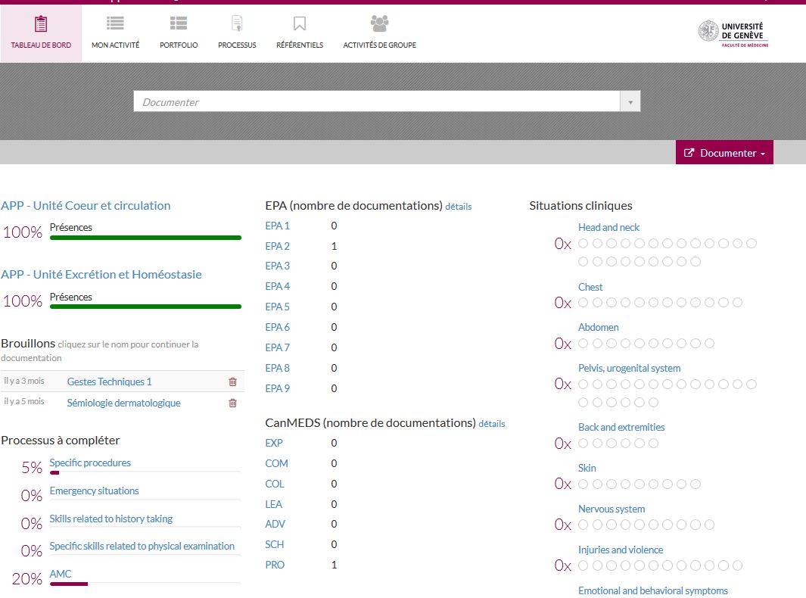Image resolution: width=806 pixels, height=598 pixels.
Task: Delete the Sémiologie dermatologique draft
Action: click(x=232, y=403)
